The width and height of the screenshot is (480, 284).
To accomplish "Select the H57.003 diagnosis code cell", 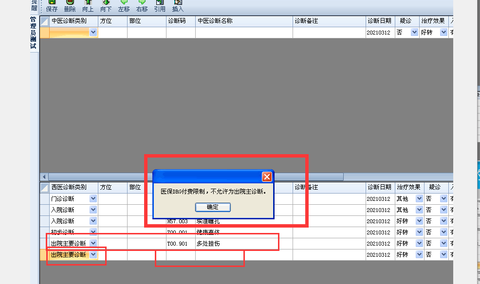I will [181, 221].
